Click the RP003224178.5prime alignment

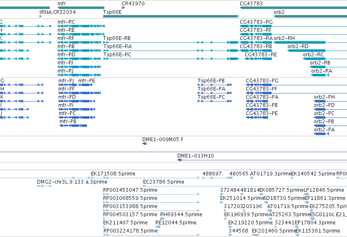coord(151,235)
